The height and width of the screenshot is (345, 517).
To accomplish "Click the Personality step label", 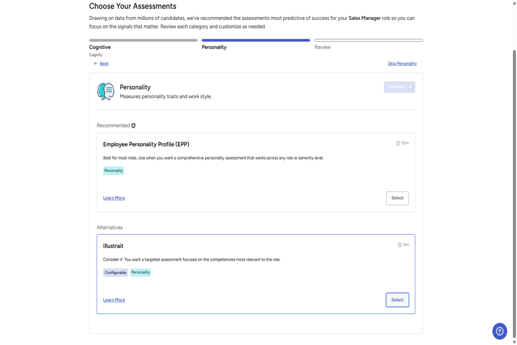I will [x=214, y=47].
